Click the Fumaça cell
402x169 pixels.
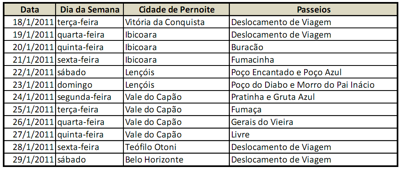[x=246, y=110]
